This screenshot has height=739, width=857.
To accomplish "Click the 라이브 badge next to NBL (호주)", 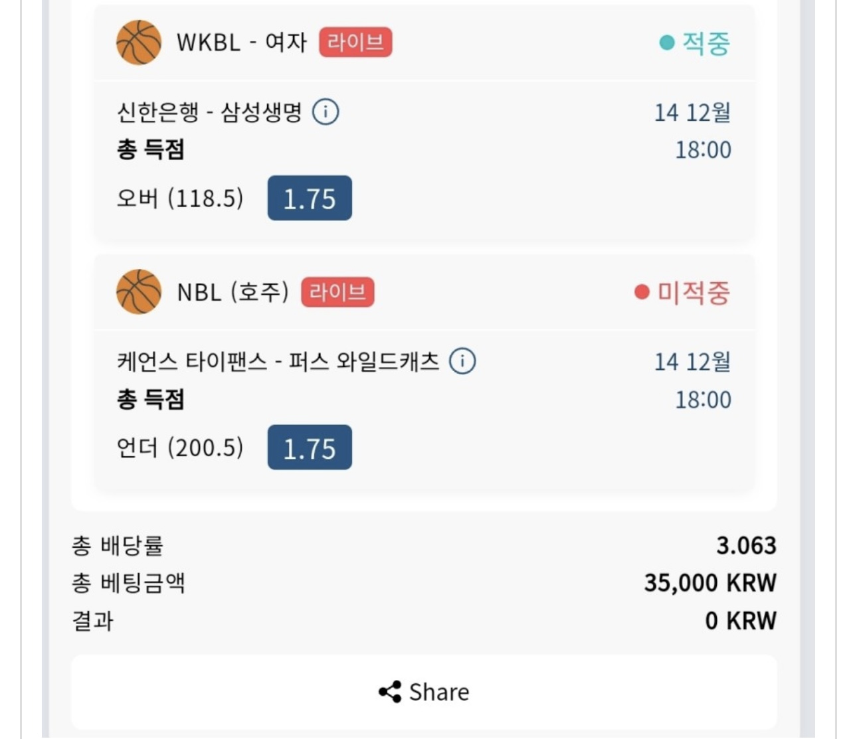I will point(337,292).
